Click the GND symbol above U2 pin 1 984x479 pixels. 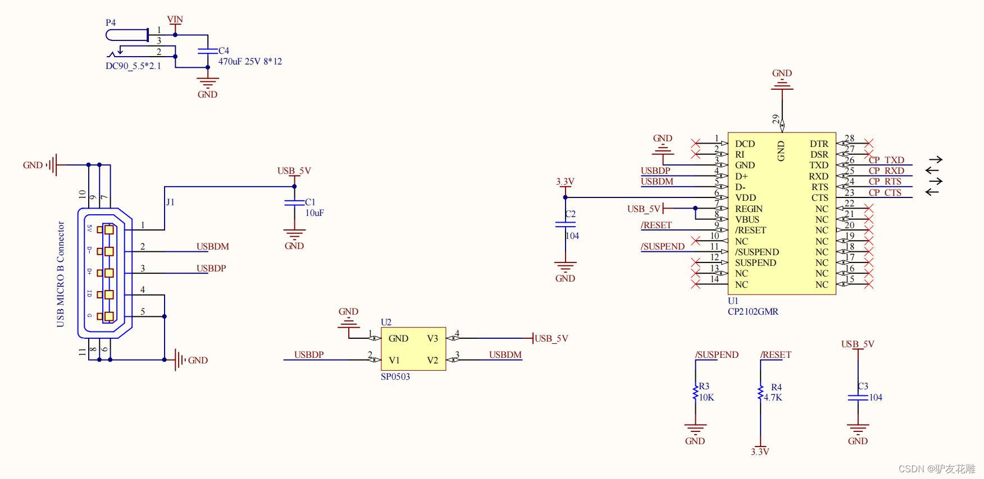click(348, 317)
